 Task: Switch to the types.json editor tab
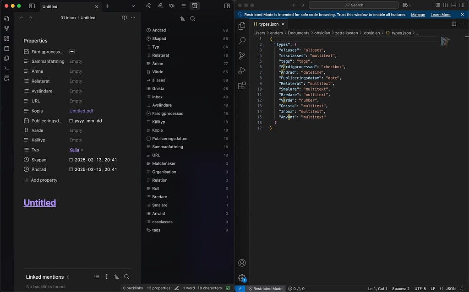pos(268,24)
